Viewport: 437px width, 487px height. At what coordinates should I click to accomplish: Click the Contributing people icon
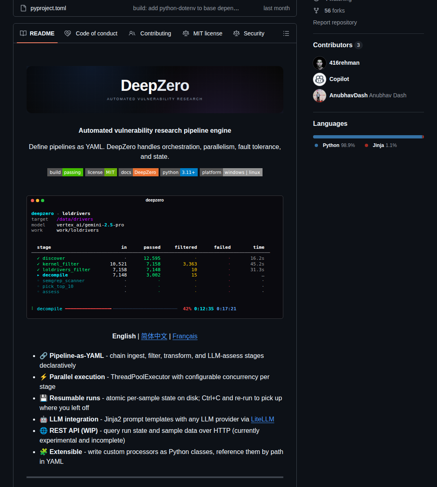(x=132, y=33)
